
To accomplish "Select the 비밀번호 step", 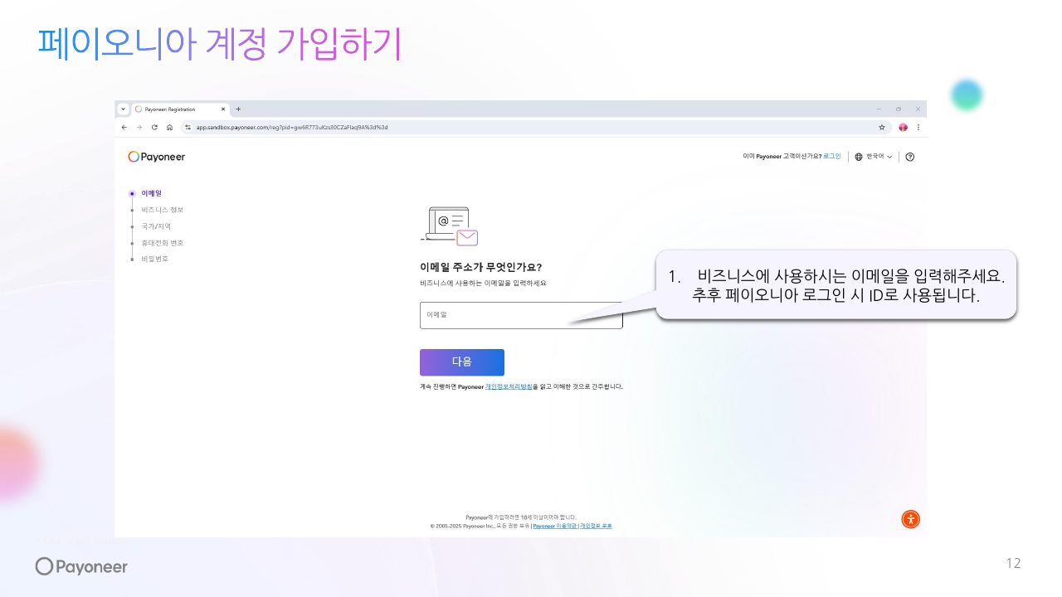I will coord(154,259).
